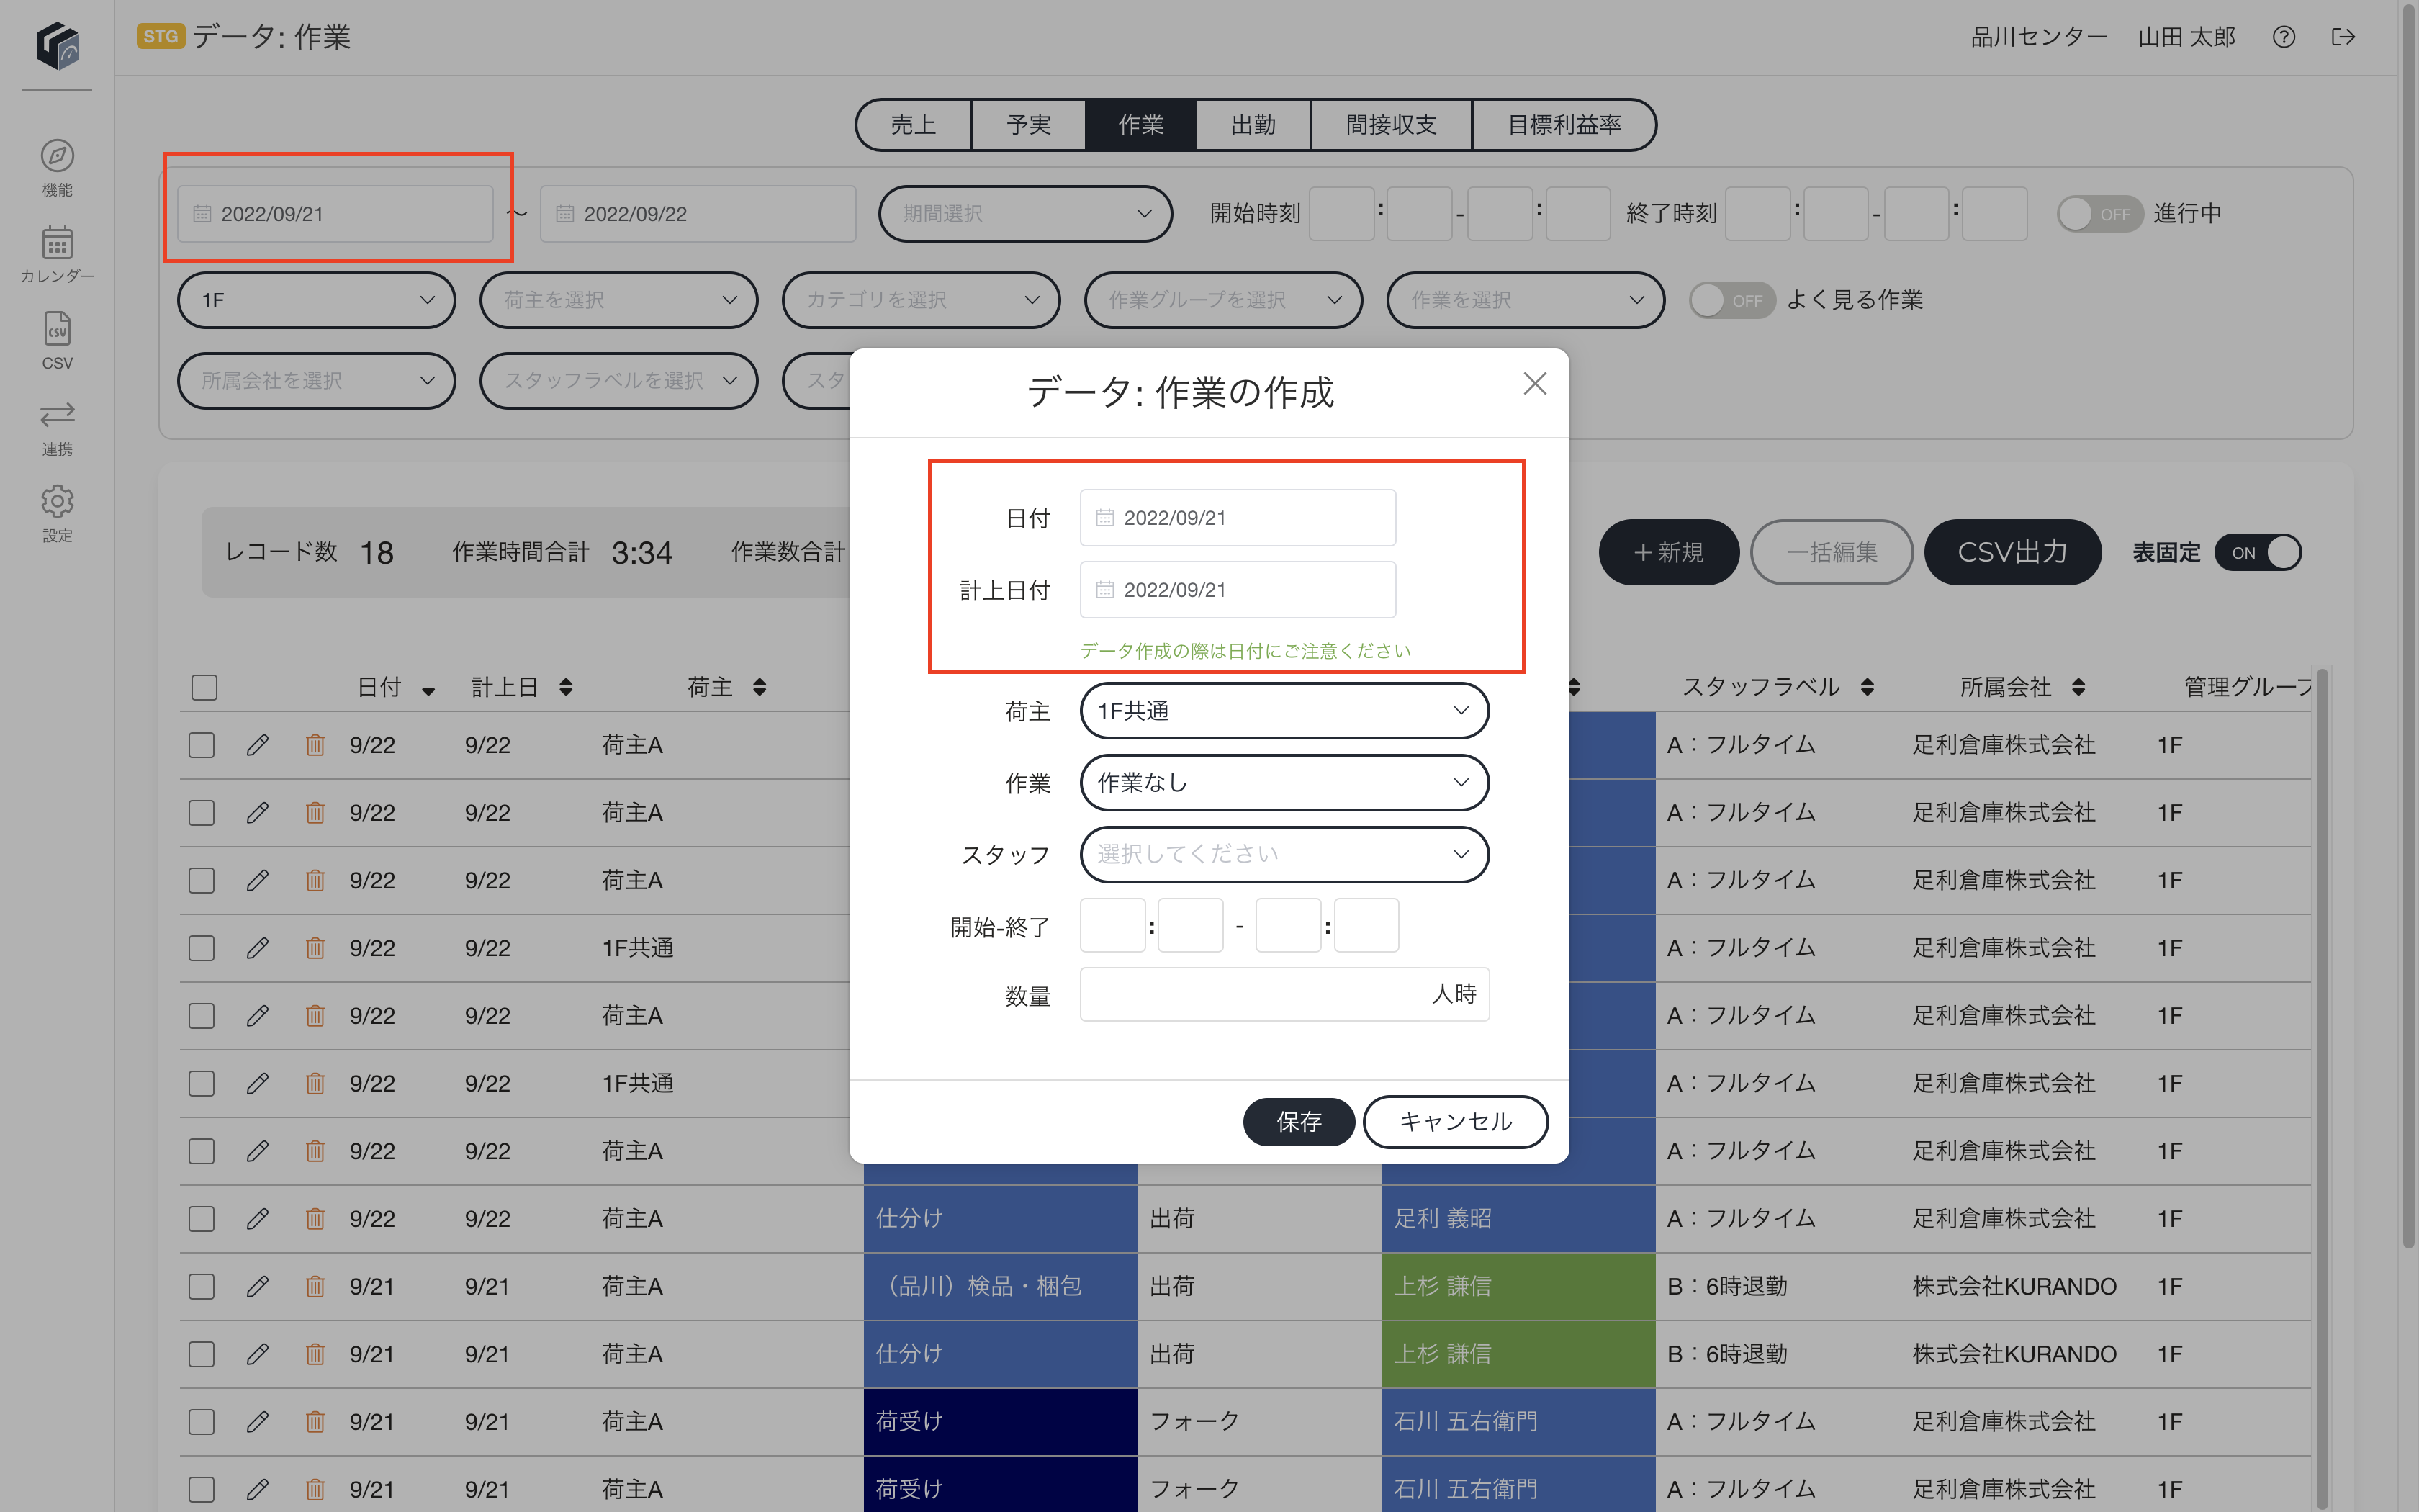The width and height of the screenshot is (2419, 1512).
Task: Turn off the 表固定 toggle
Action: click(x=2258, y=553)
